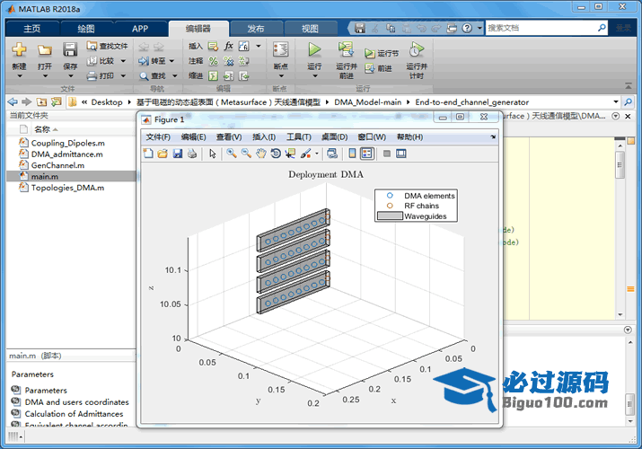This screenshot has height=449, width=642.
Task: Open dropdown under Save button
Action: tap(70, 75)
